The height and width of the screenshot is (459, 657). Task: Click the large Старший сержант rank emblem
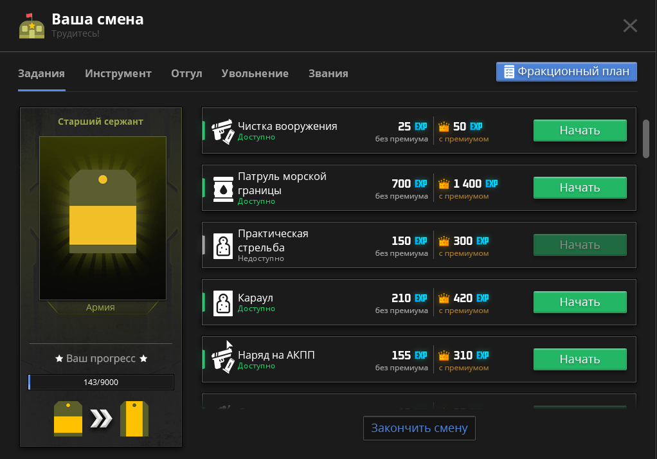coord(103,212)
